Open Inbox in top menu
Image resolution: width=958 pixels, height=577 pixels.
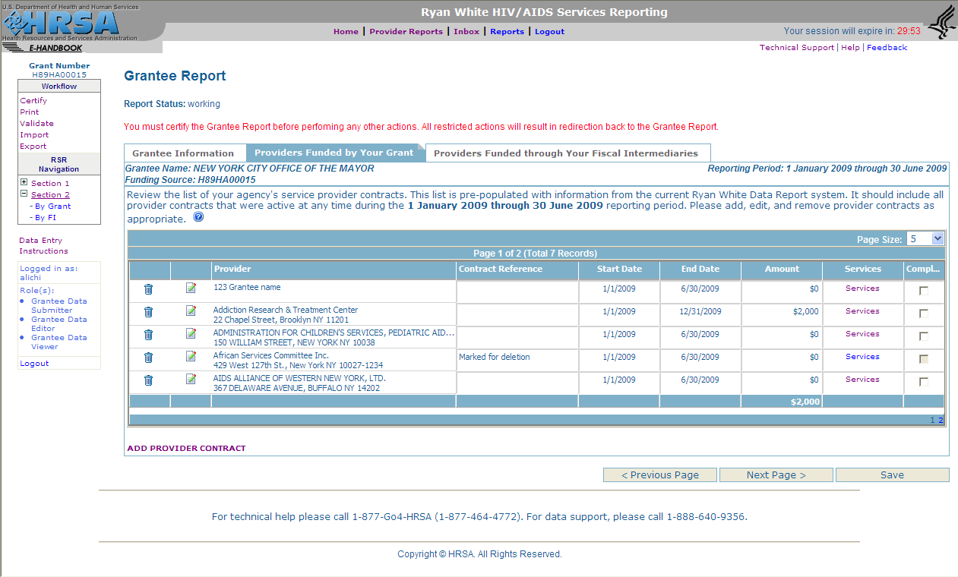466,32
